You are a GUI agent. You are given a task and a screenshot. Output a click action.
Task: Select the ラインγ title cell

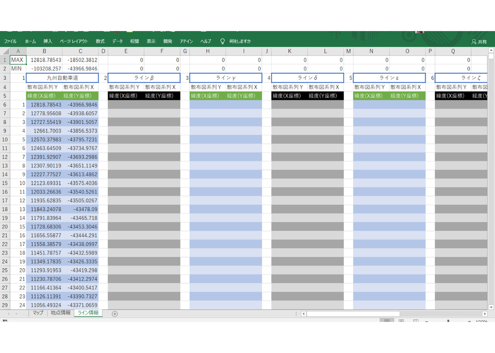tap(226, 78)
